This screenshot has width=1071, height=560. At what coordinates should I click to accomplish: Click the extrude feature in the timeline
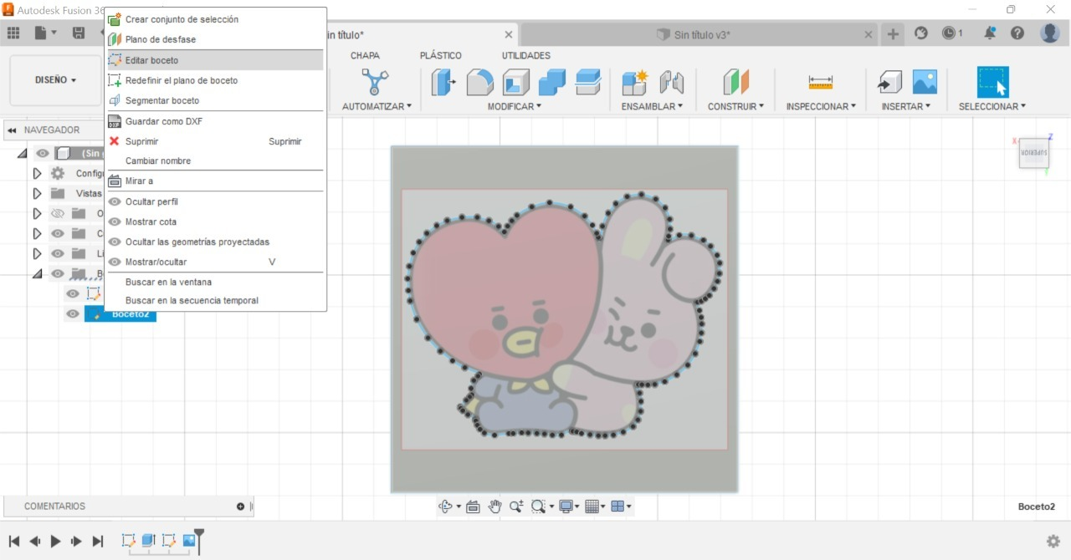tap(148, 541)
